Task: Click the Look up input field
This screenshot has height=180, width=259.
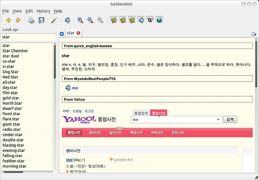Action: [x=28, y=37]
